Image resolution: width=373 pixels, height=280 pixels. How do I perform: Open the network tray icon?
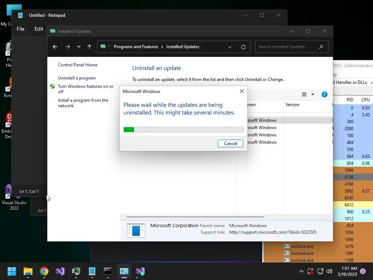coord(320,271)
